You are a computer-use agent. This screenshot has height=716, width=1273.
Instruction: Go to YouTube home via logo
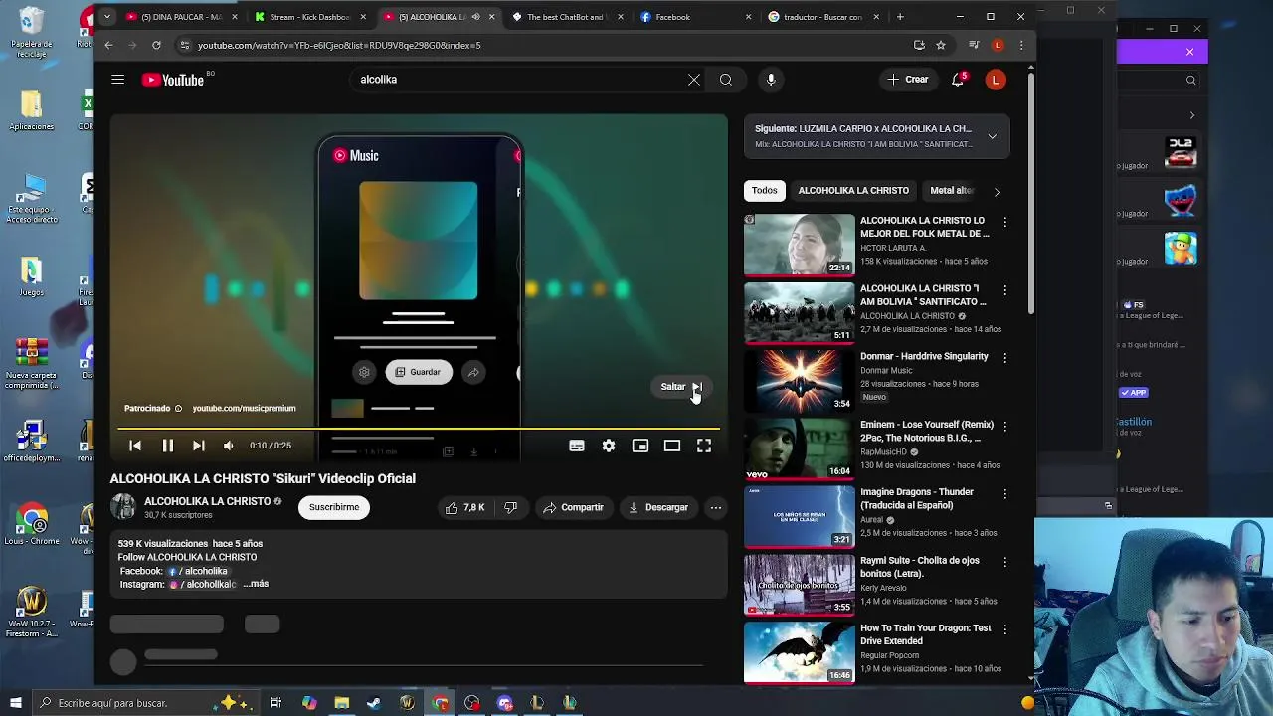click(173, 80)
